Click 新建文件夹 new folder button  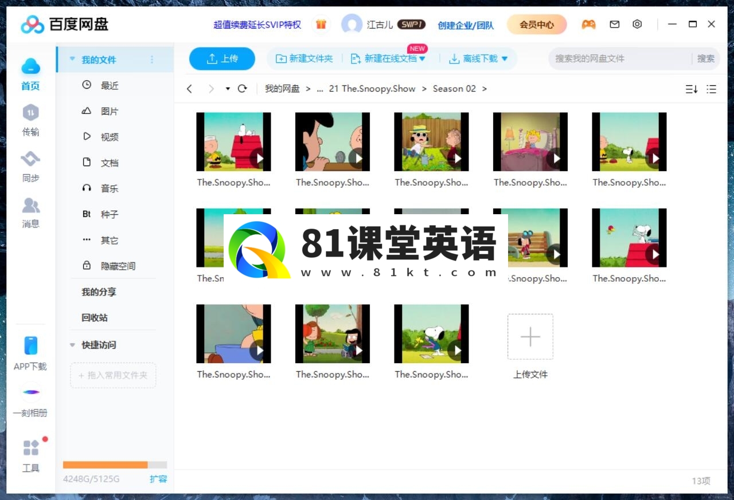(304, 58)
